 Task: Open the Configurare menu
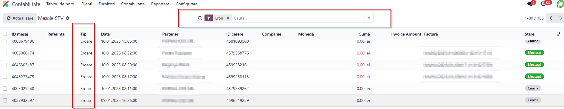coord(187,4)
